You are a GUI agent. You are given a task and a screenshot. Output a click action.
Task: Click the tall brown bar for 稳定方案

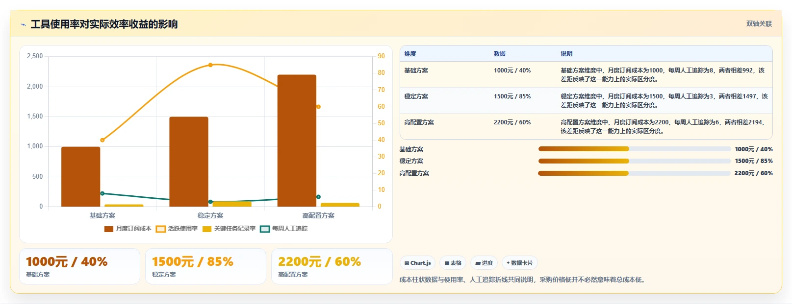(189, 162)
